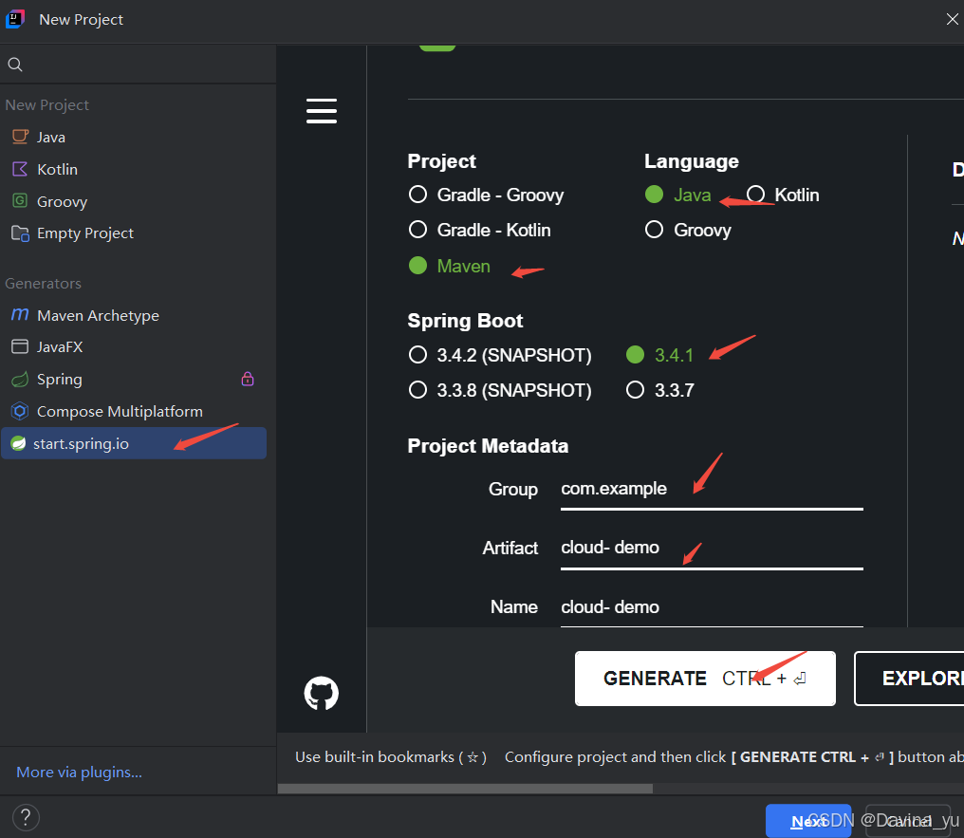Pick Groovy as the language radio
Screen dimensions: 964x838
[x=654, y=230]
